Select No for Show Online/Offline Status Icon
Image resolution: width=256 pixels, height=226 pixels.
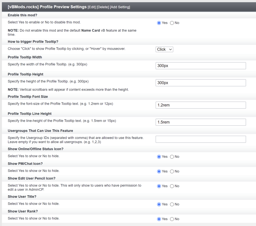coord(172,157)
